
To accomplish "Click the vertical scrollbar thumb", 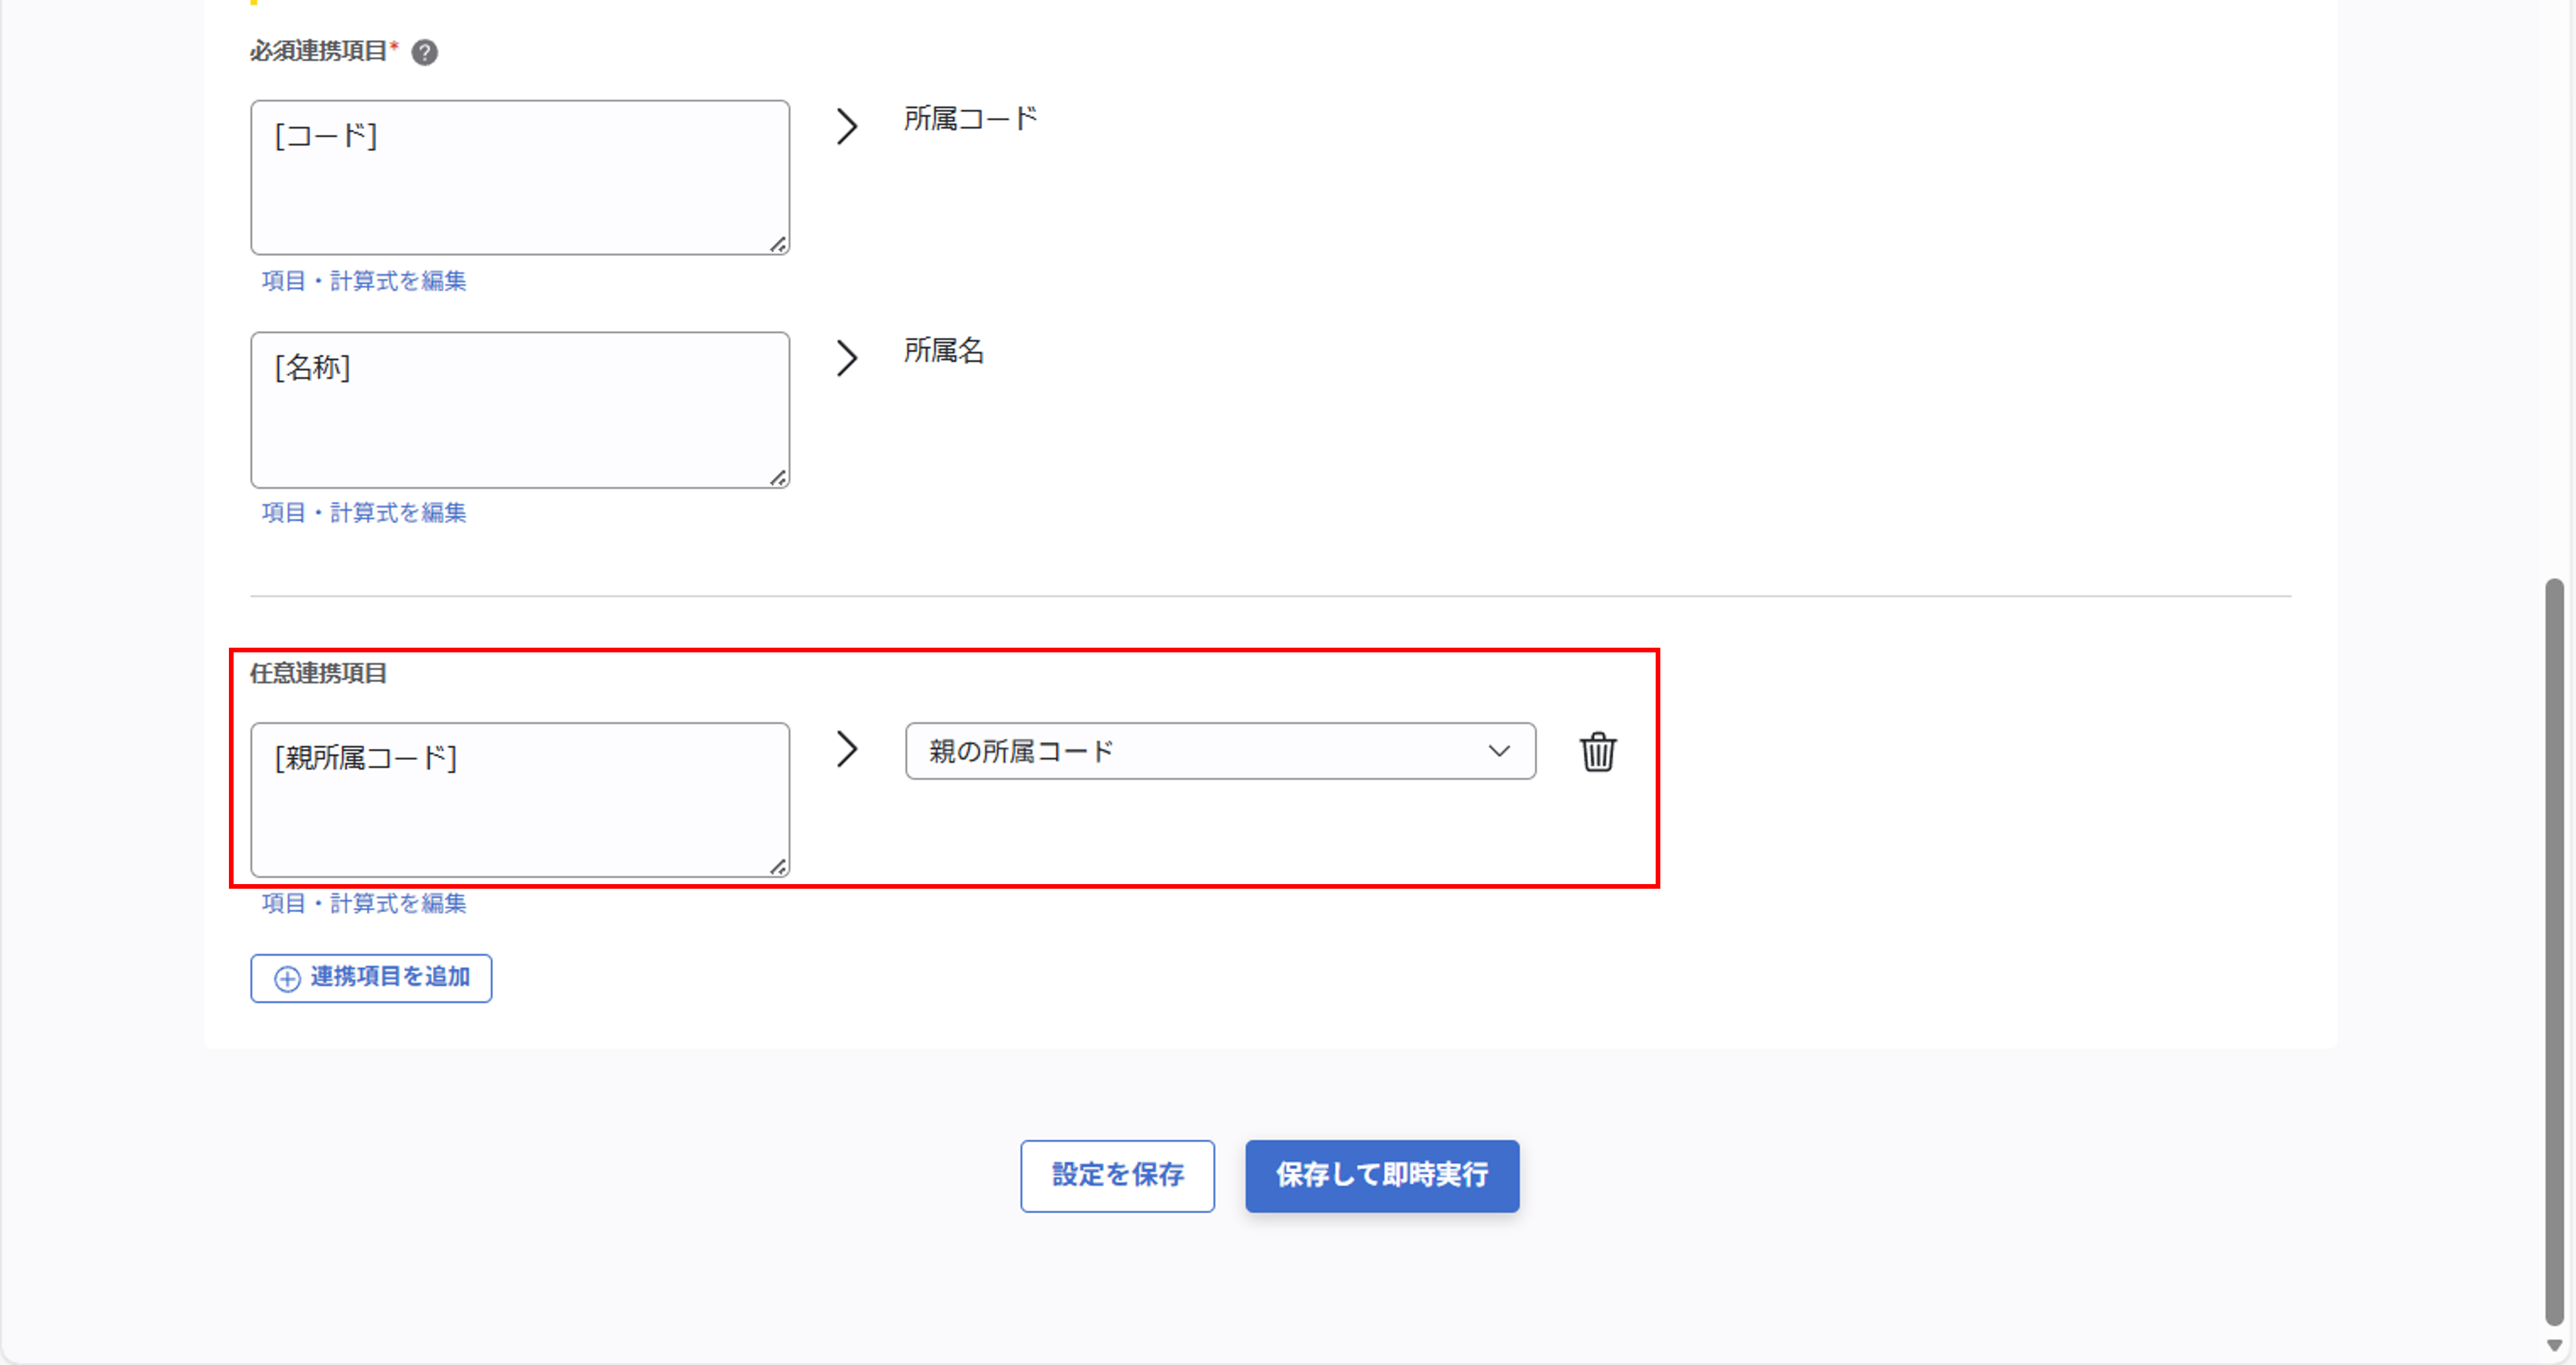I will [x=2554, y=950].
